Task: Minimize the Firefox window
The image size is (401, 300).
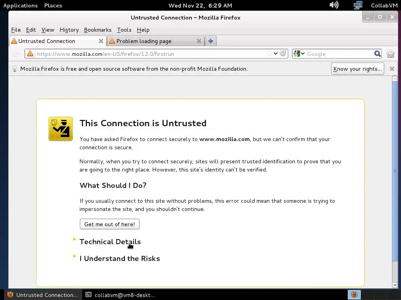Action: pos(368,17)
